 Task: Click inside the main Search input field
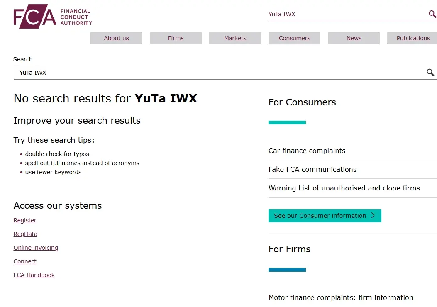coord(166,73)
